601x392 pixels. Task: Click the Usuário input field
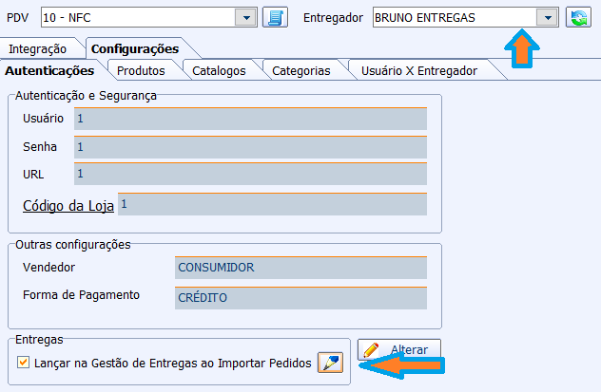[249, 119]
